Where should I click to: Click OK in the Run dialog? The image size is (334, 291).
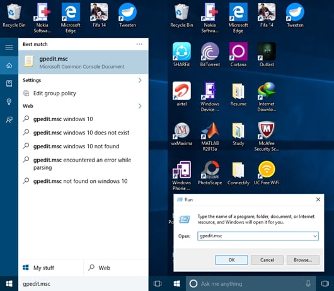pos(231,260)
